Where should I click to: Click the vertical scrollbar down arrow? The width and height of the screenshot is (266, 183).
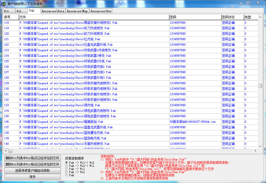click(x=260, y=146)
